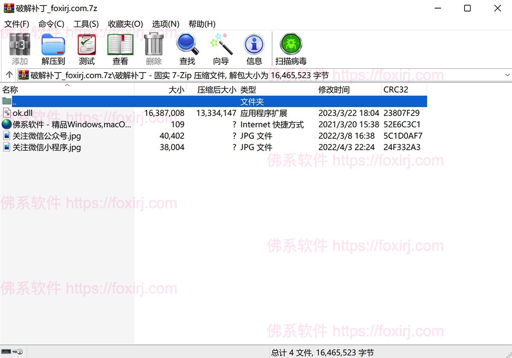Viewport: 512px width, 358px height.
Task: Sort by Modified time (修改时间) column
Action: [x=334, y=90]
